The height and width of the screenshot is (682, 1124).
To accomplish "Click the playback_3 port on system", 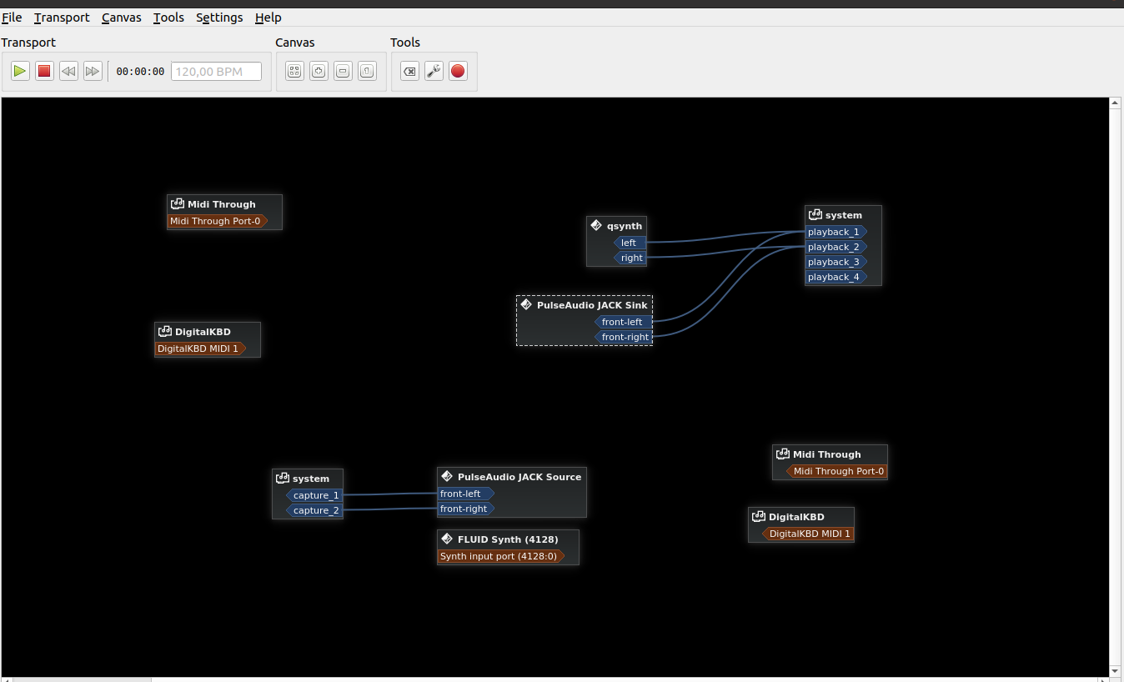I will click(834, 262).
